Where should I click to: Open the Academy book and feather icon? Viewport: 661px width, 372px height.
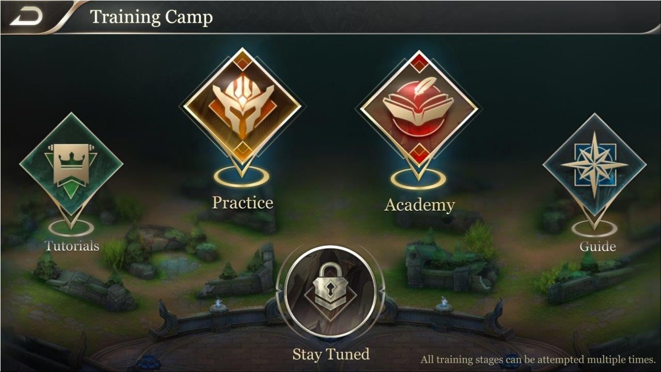click(419, 108)
